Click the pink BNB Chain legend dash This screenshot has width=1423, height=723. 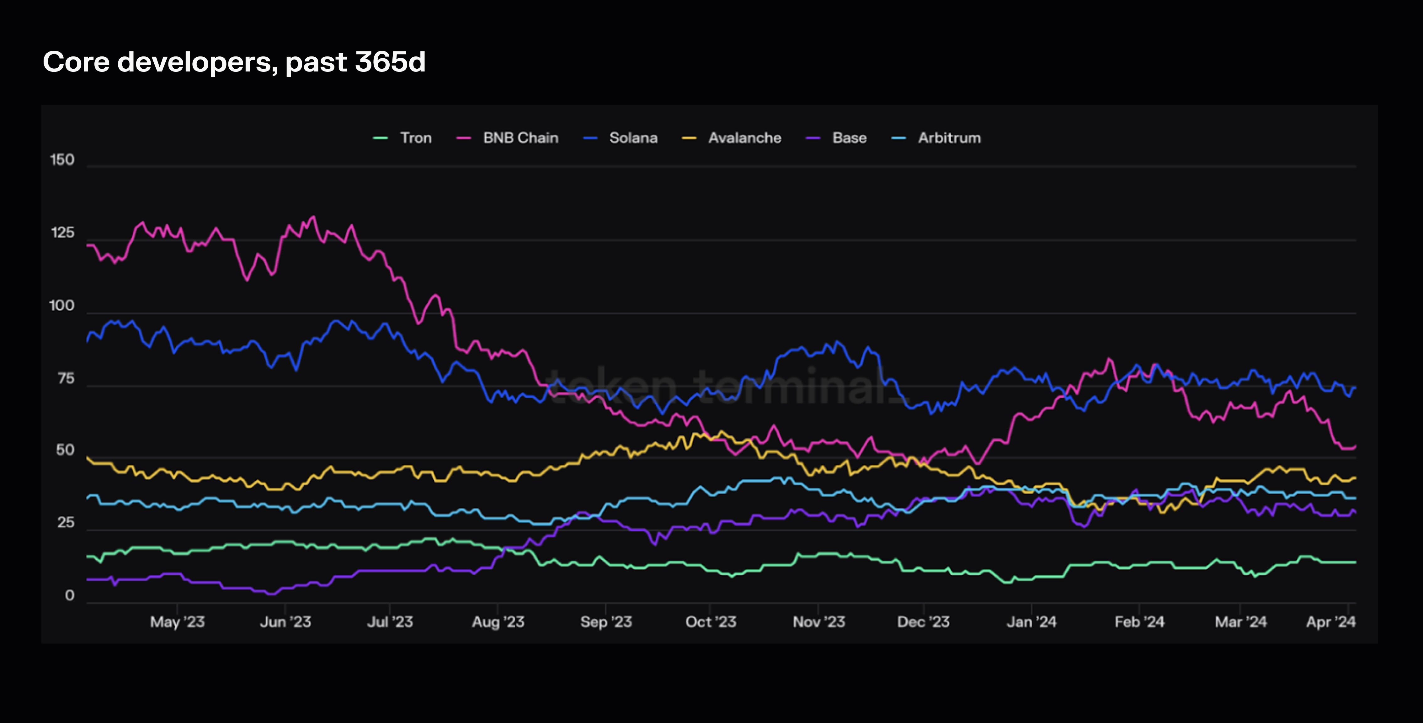click(463, 138)
